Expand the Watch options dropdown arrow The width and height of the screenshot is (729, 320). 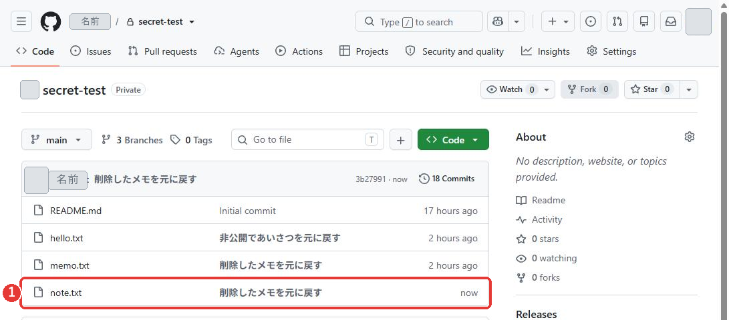click(x=547, y=89)
